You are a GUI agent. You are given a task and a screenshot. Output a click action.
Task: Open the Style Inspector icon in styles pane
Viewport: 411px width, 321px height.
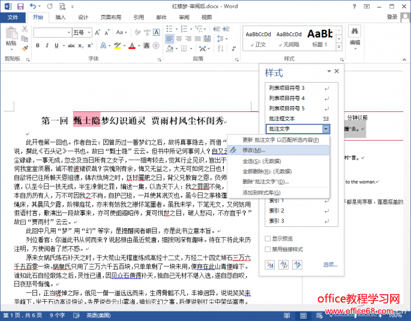284,264
